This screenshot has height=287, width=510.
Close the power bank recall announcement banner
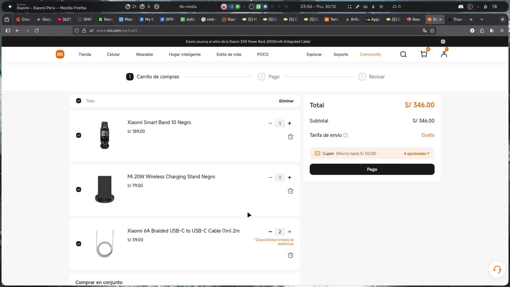(x=443, y=41)
